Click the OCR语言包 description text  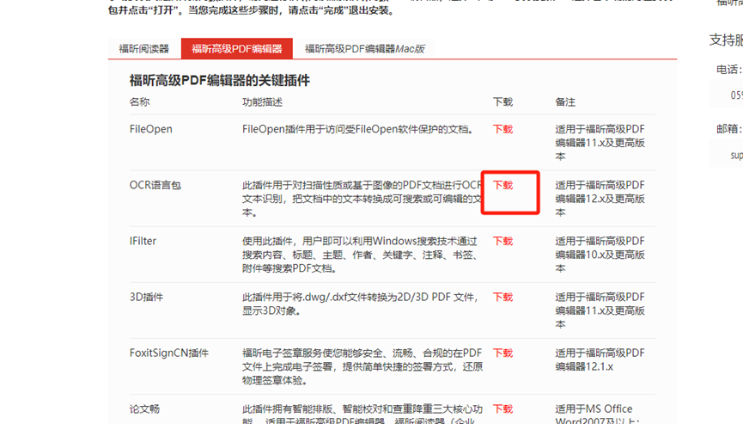(362, 199)
